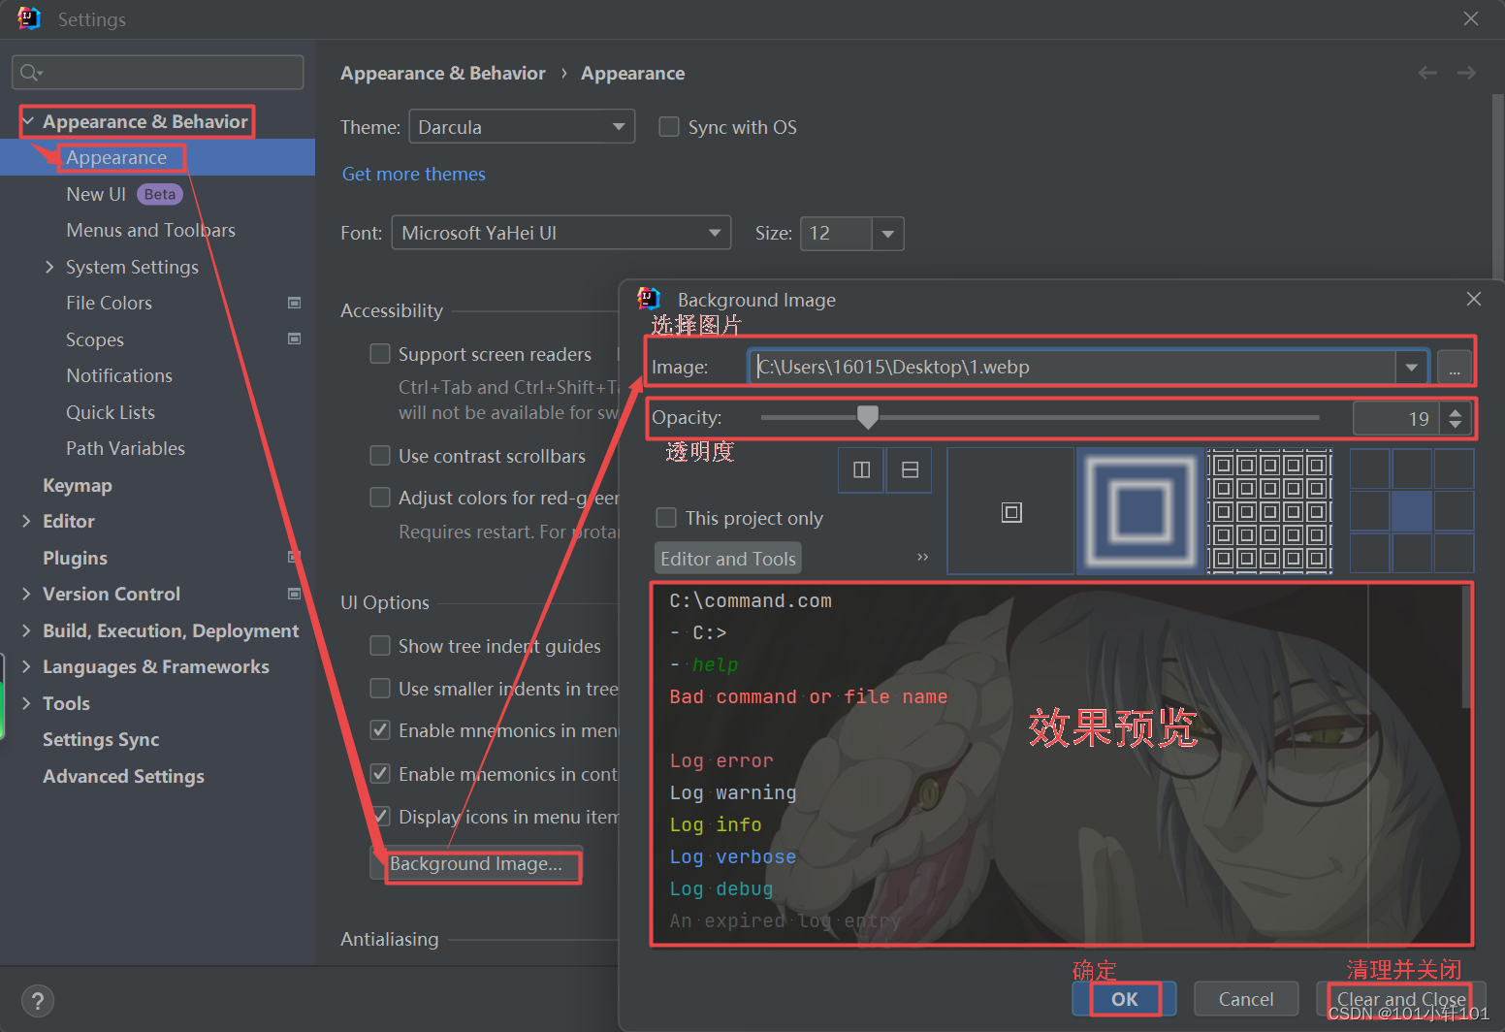Check This project only option
Image resolution: width=1505 pixels, height=1032 pixels.
pos(666,518)
